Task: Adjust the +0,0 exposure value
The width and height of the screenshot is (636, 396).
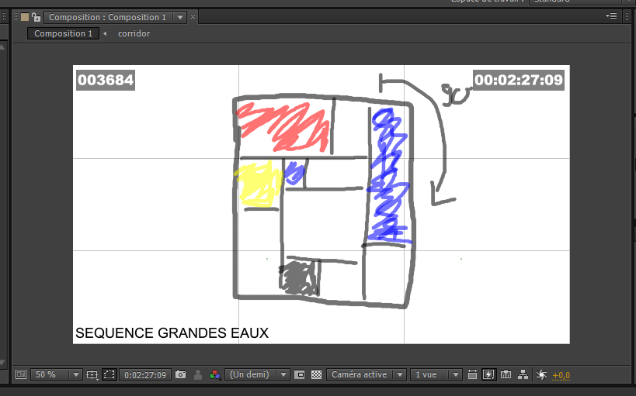Action: coord(561,375)
